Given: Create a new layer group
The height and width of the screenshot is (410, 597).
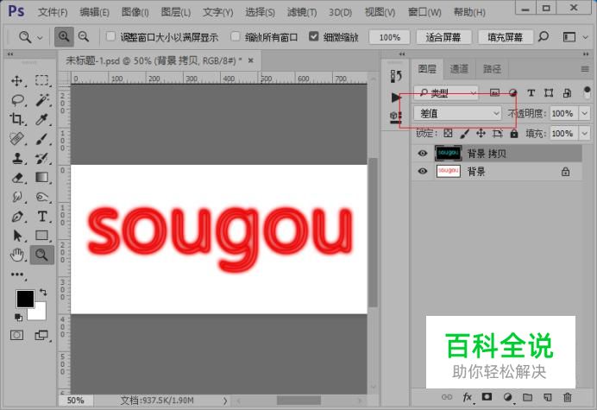Looking at the screenshot, I should coord(527,397).
